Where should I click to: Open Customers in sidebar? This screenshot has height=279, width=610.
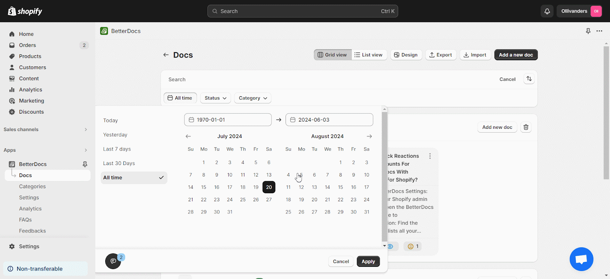32,67
